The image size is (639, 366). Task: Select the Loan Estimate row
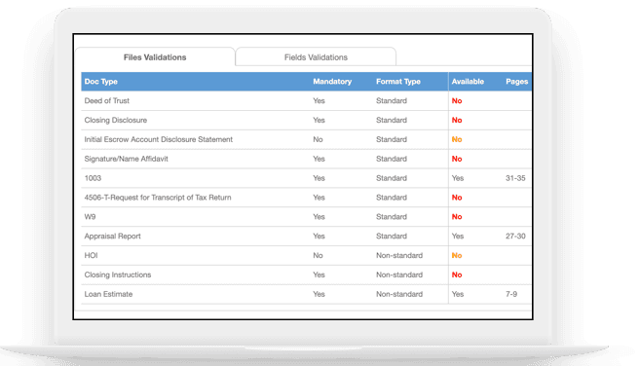pyautogui.click(x=307, y=294)
